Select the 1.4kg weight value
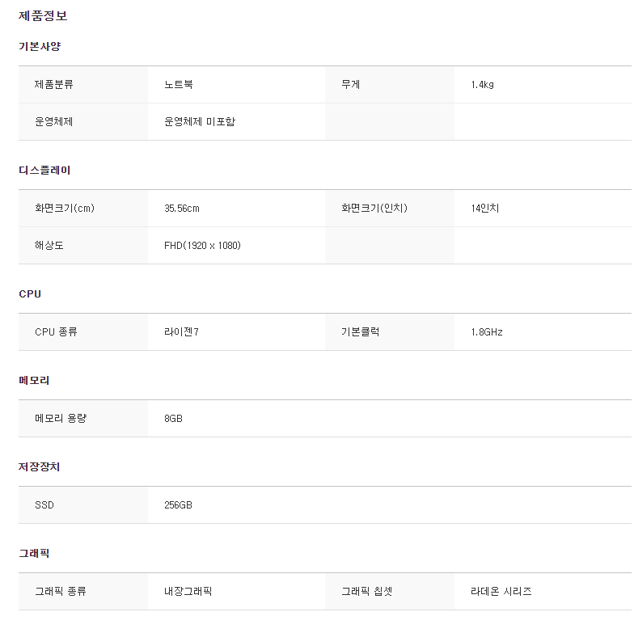634x633 pixels. 482,84
